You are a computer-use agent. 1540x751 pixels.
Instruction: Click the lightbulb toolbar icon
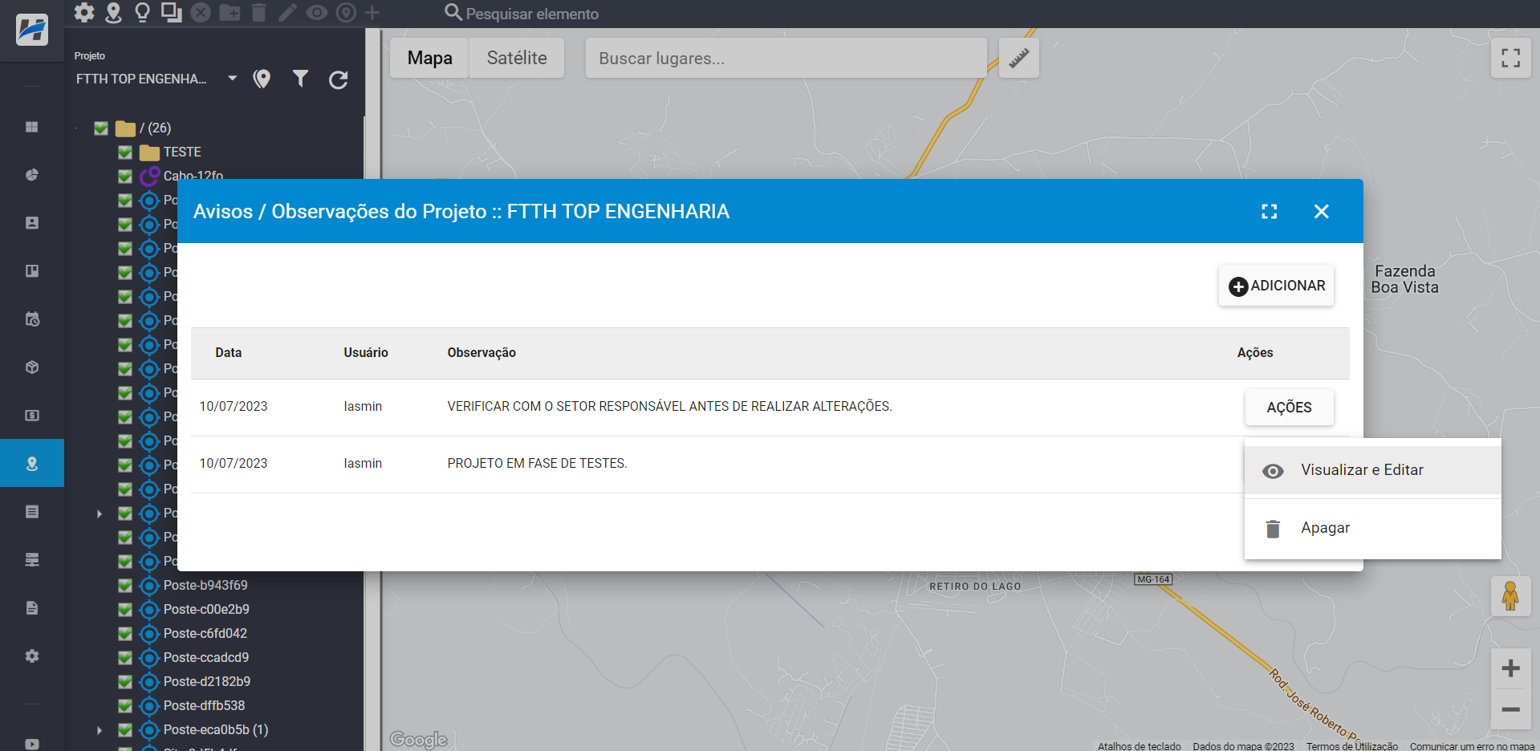click(142, 13)
